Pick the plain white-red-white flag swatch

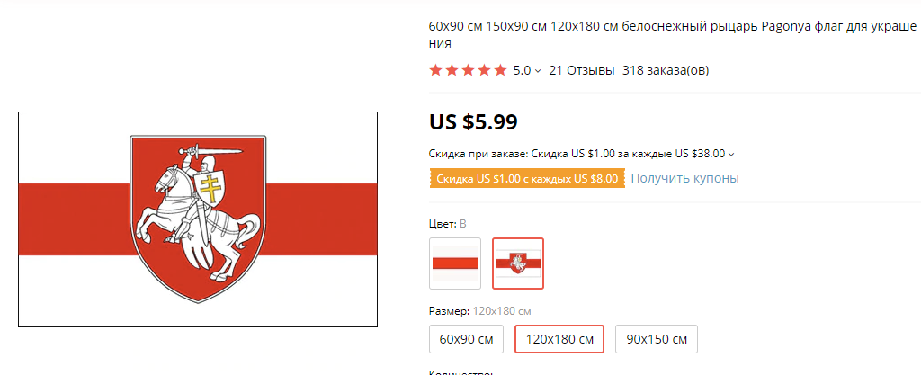point(455,263)
